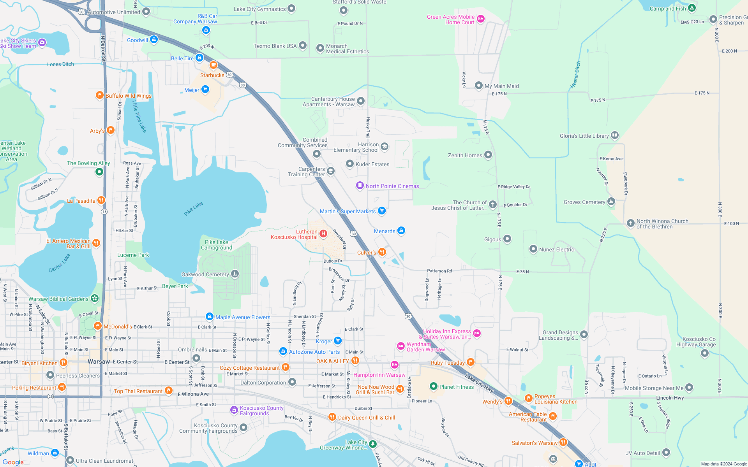
Task: Click the Meijer store icon
Action: [205, 90]
